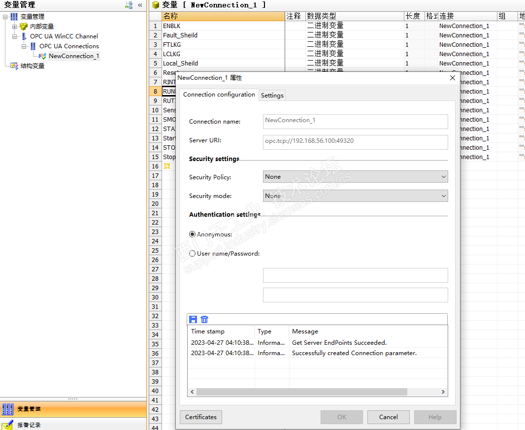525x430 pixels.
Task: Click the trash icon to clear log
Action: [x=204, y=319]
